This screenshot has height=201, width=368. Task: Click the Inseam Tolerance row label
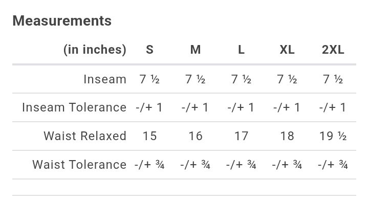click(x=74, y=107)
